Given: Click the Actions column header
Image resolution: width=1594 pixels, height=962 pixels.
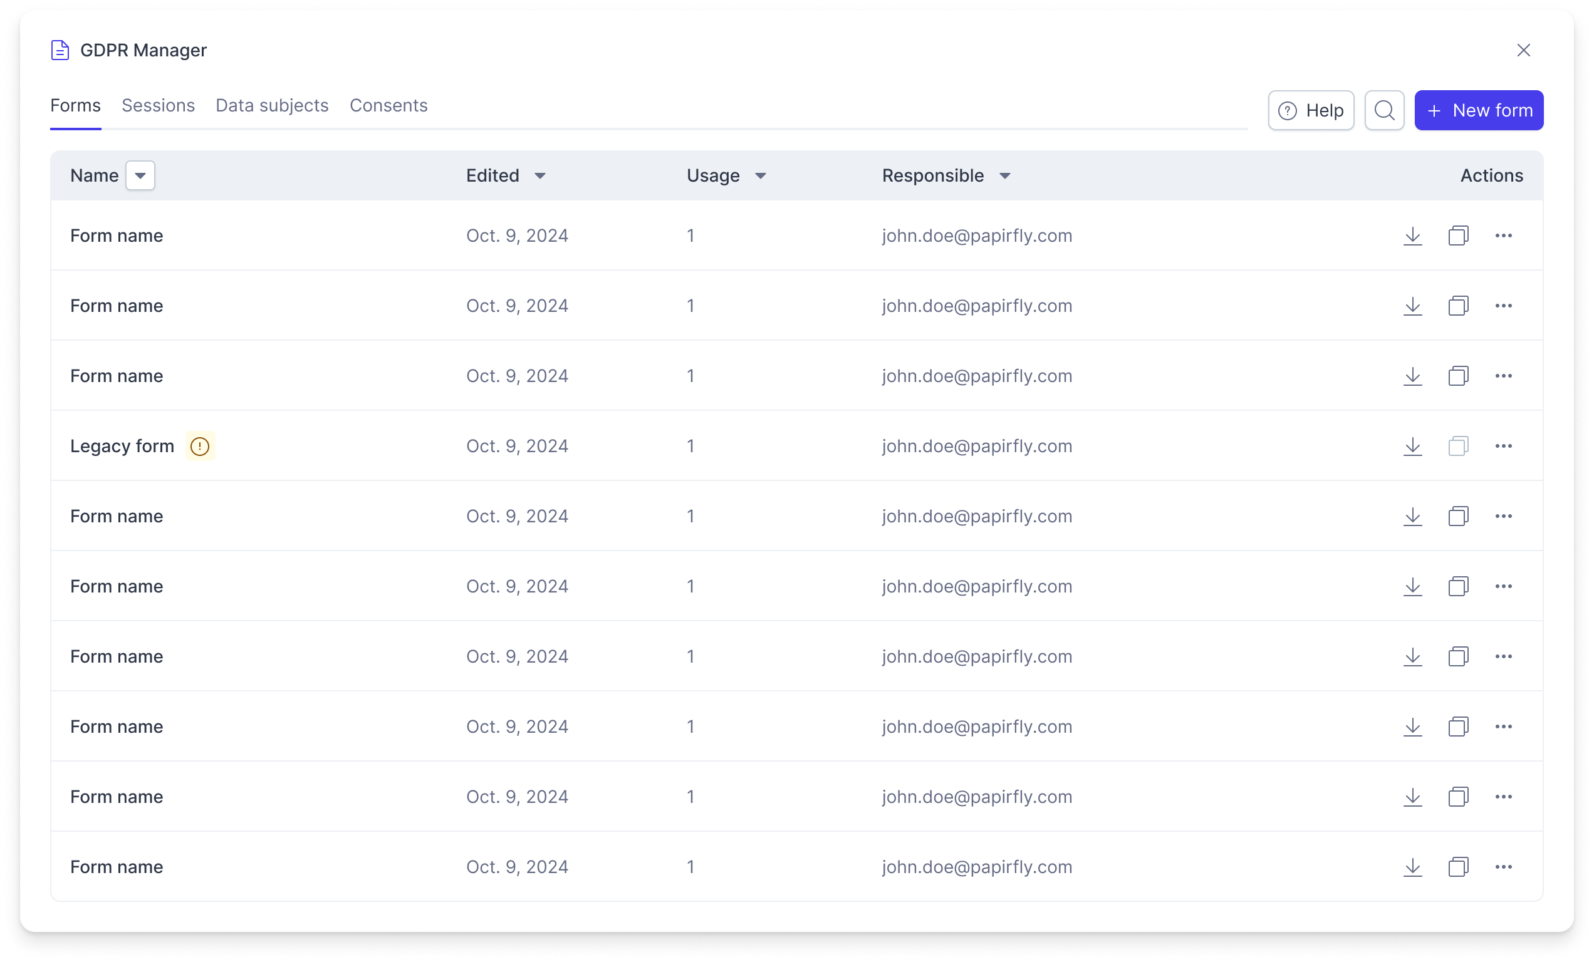Looking at the screenshot, I should [x=1491, y=176].
